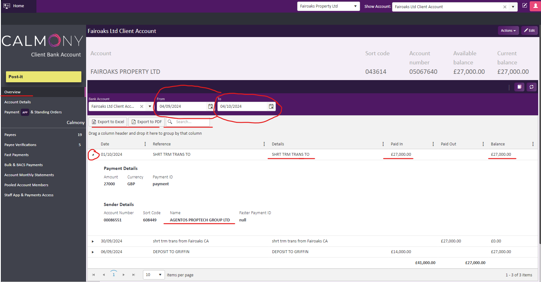541x282 pixels.
Task: Go to the last page of results
Action: pos(134,275)
